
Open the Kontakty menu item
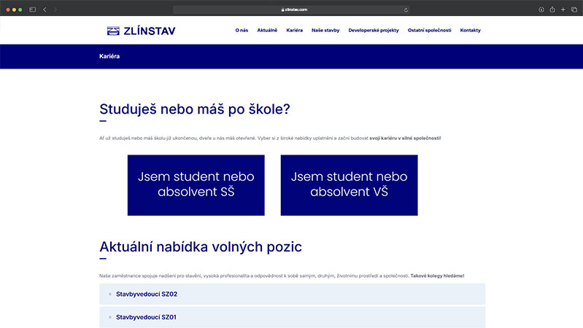click(x=470, y=31)
